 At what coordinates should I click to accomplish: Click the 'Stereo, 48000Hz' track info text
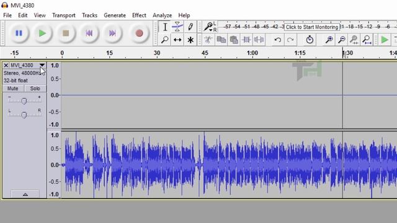tap(22, 73)
